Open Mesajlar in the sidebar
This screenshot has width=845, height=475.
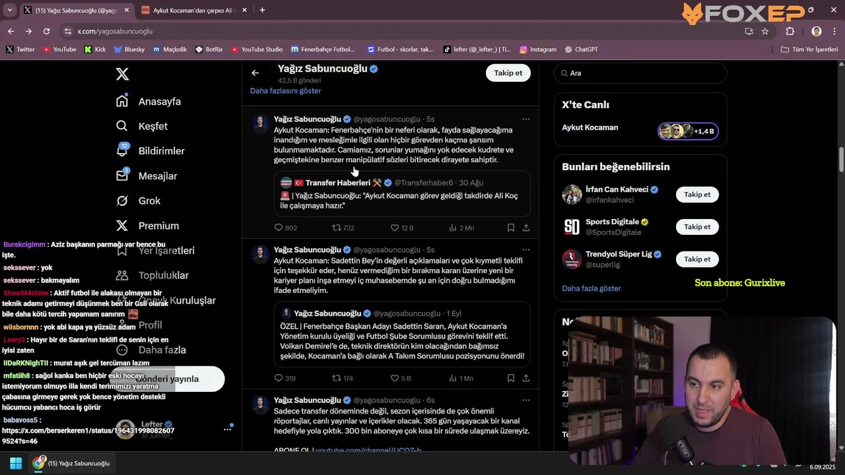click(x=147, y=176)
